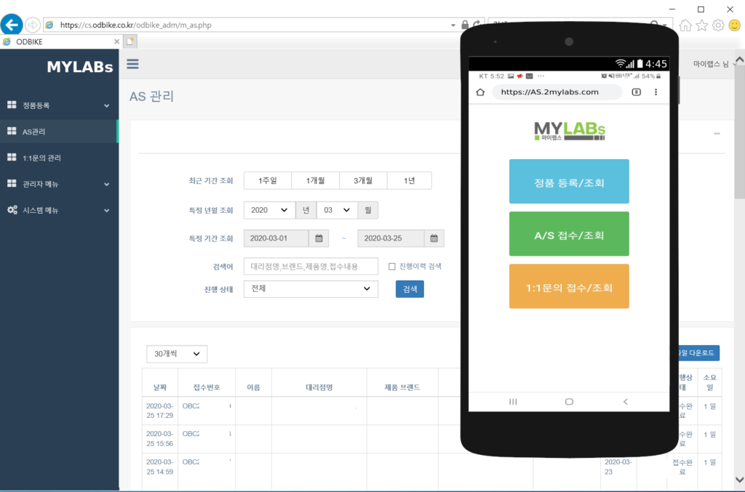Select the 정품등록 sidebar item
This screenshot has height=492, width=745.
coord(59,105)
